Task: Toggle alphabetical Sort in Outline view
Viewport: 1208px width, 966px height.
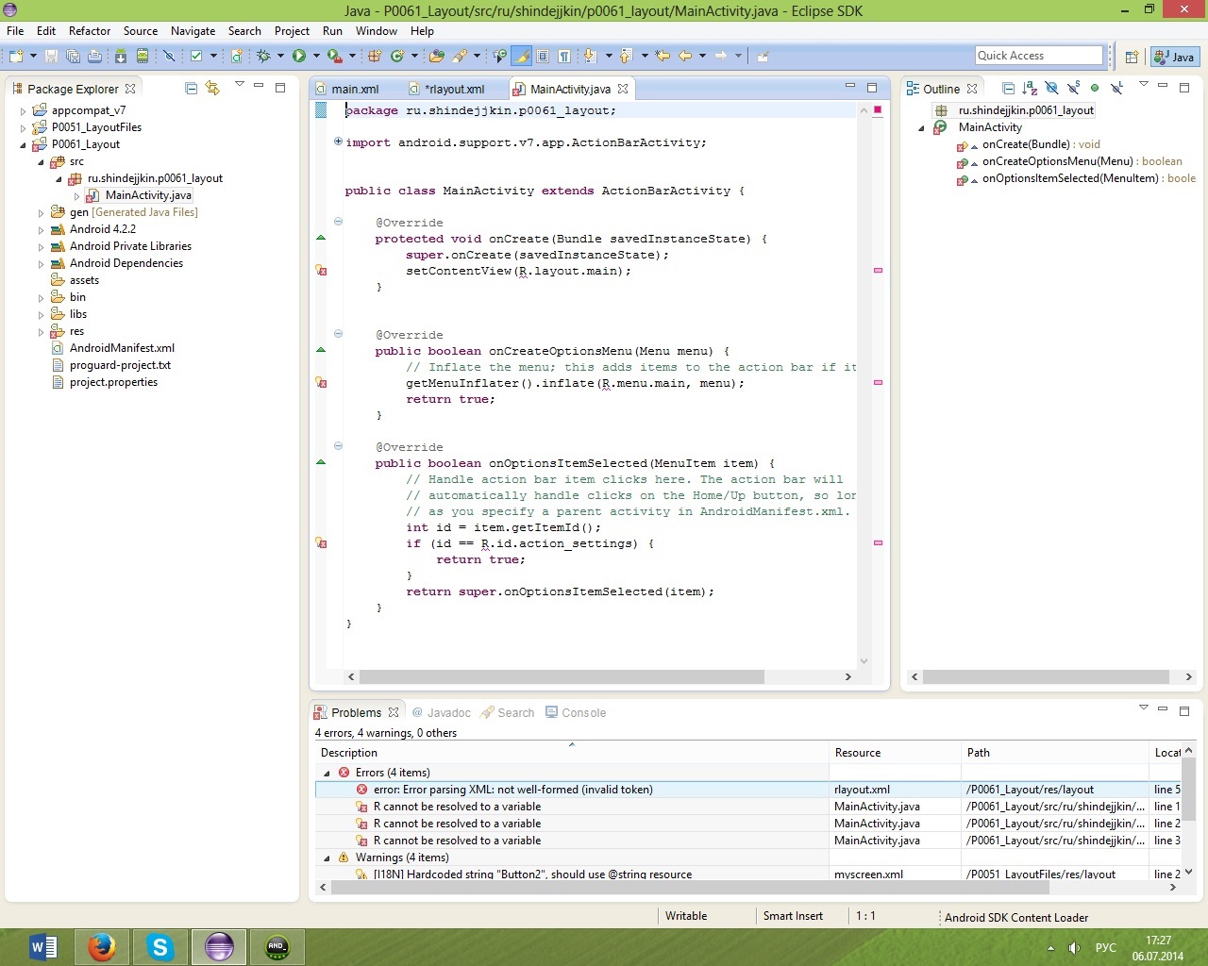Action: pyautogui.click(x=1030, y=88)
